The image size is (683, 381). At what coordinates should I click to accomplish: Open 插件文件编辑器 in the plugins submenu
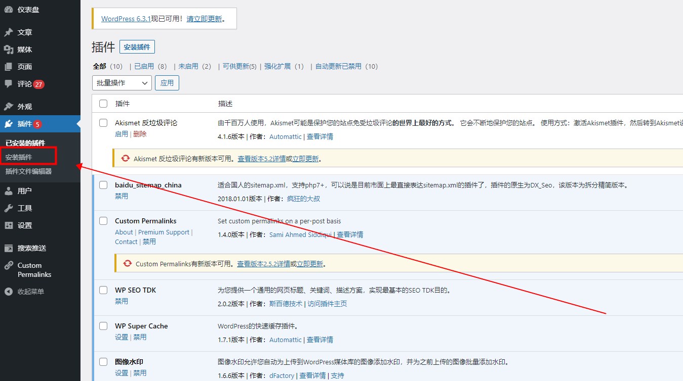pyautogui.click(x=28, y=171)
